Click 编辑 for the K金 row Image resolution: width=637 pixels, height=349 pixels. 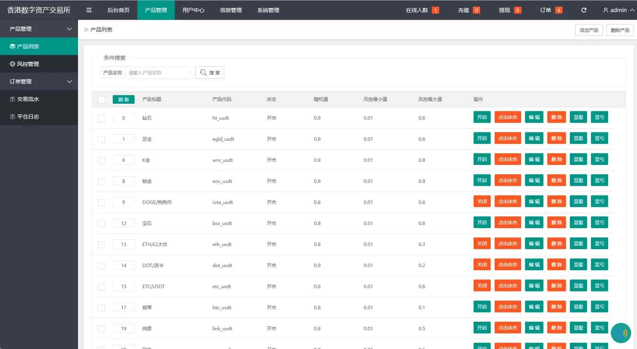coord(534,159)
